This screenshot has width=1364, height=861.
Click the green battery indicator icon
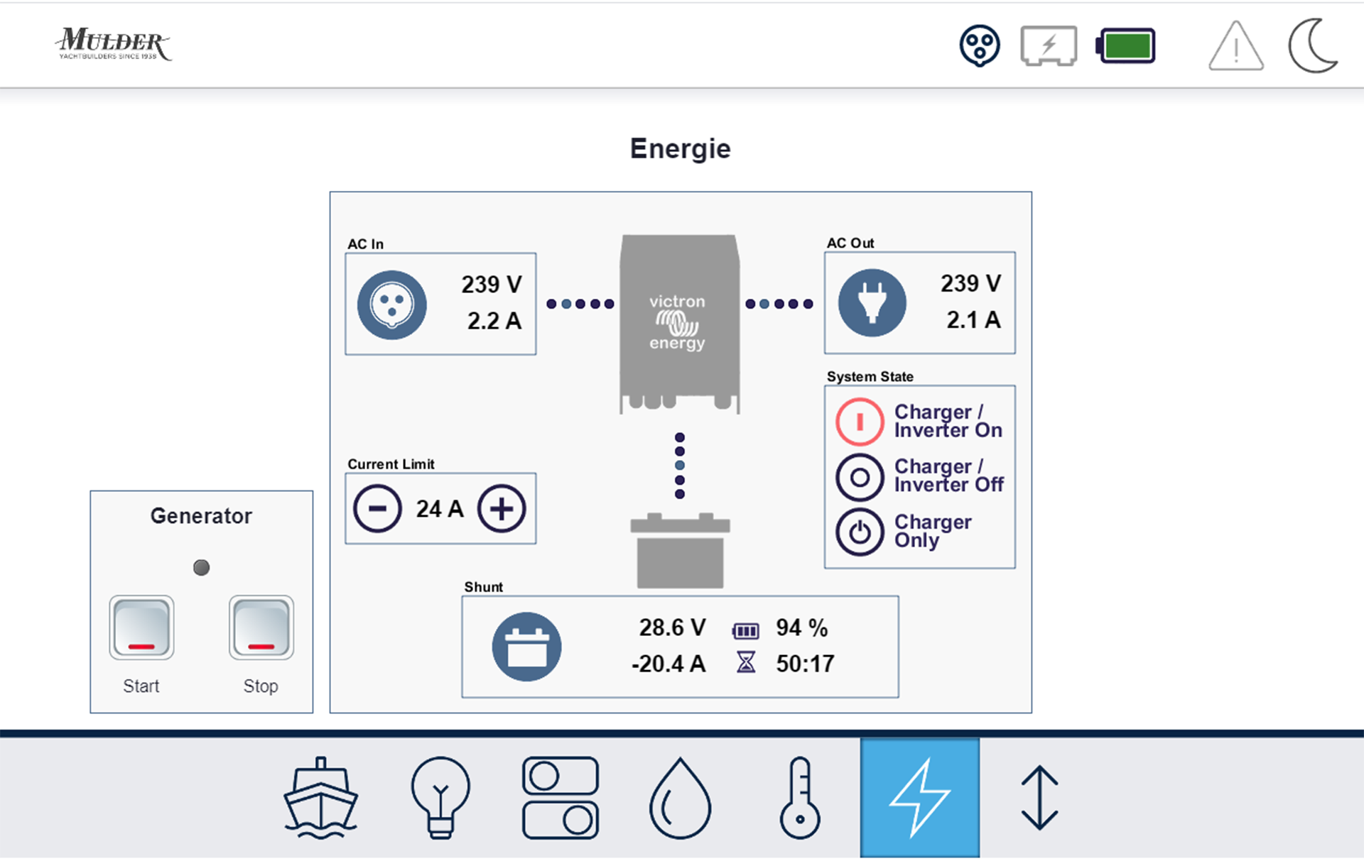point(1126,46)
